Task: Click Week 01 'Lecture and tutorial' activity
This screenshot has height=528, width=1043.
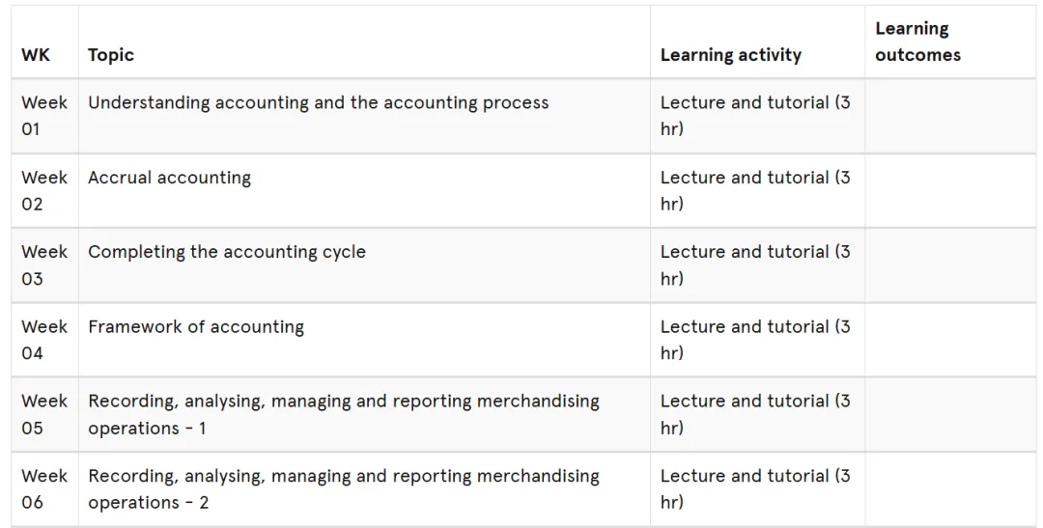Action: tap(755, 116)
